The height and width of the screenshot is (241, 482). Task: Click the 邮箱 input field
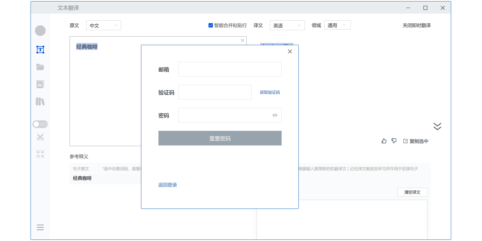pyautogui.click(x=230, y=69)
